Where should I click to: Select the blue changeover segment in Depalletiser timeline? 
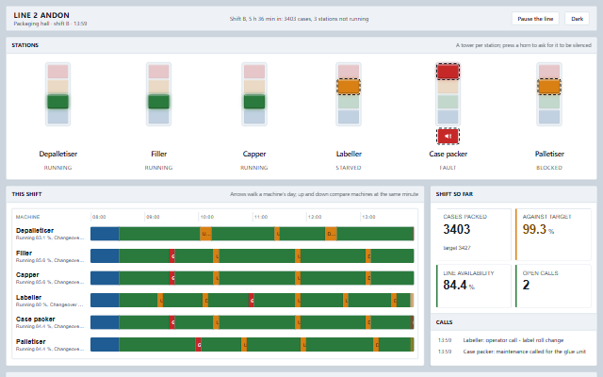105,234
